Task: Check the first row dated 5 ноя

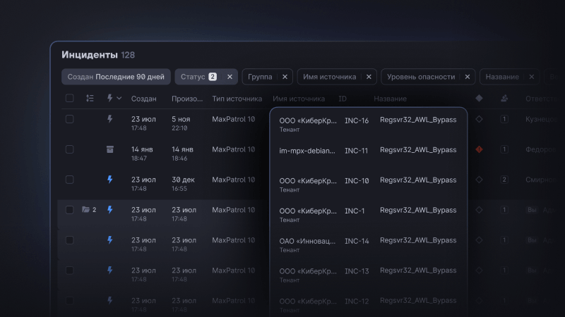Action: (x=69, y=119)
